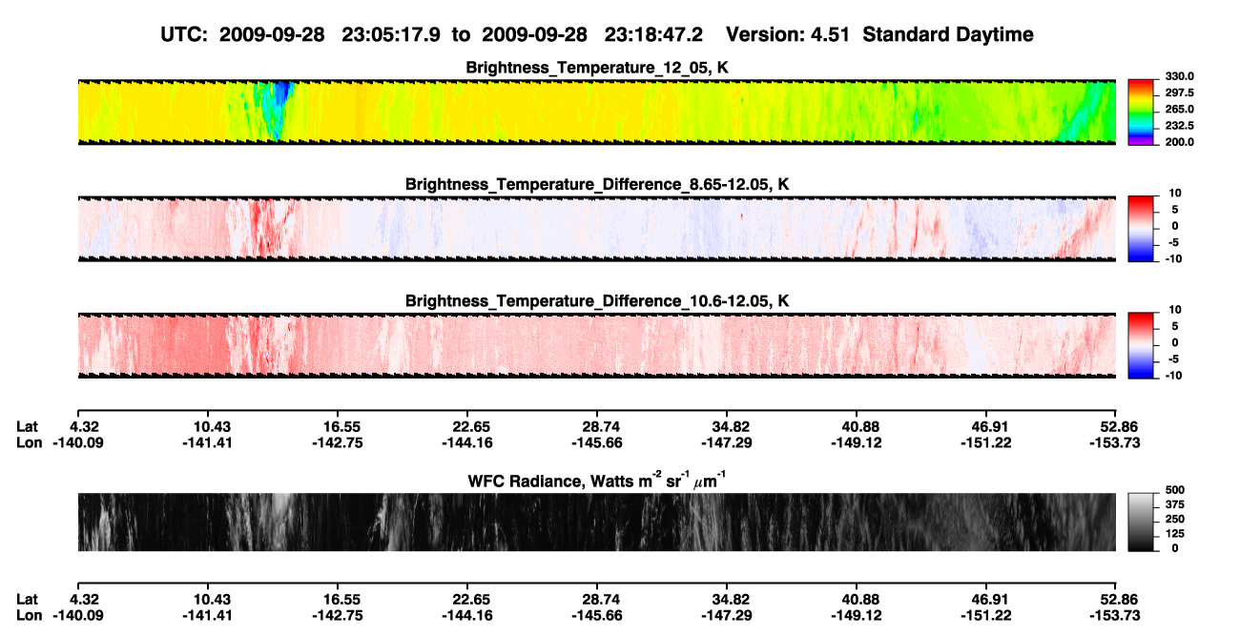Click the 10 label on 8.65-12.05 colorbar
Screen dimensions: 1240x636
(1175, 193)
